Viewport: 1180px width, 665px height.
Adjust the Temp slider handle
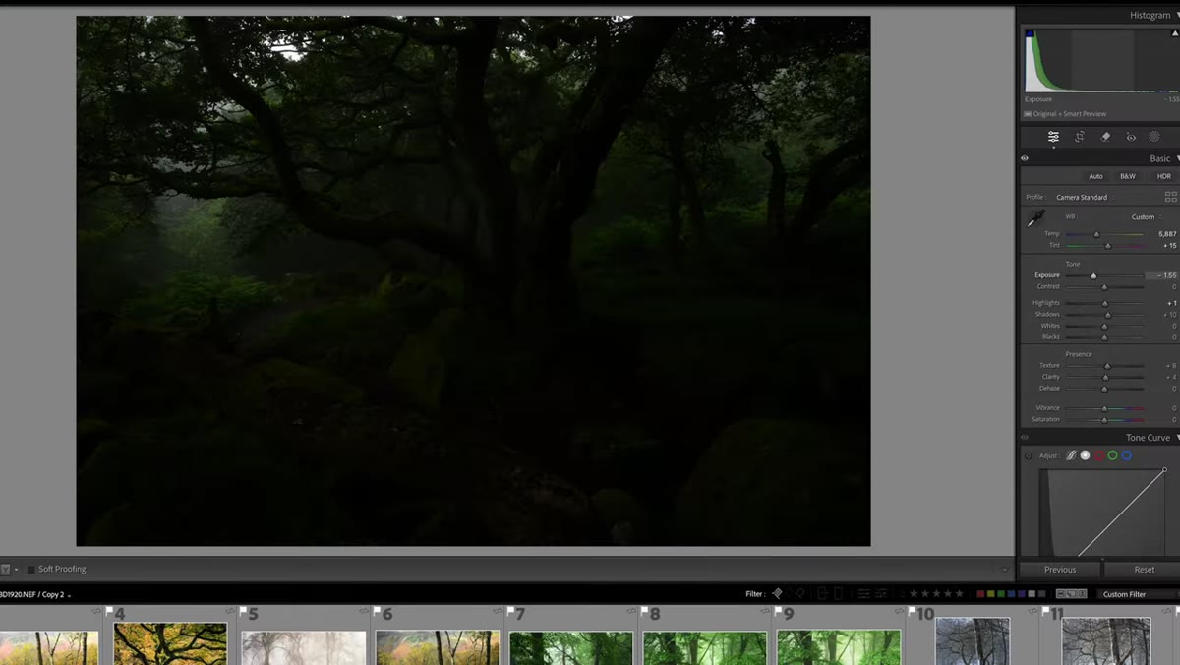(1096, 234)
